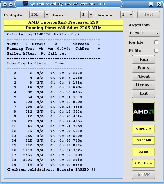Open the Fonts dialog

pos(144,68)
